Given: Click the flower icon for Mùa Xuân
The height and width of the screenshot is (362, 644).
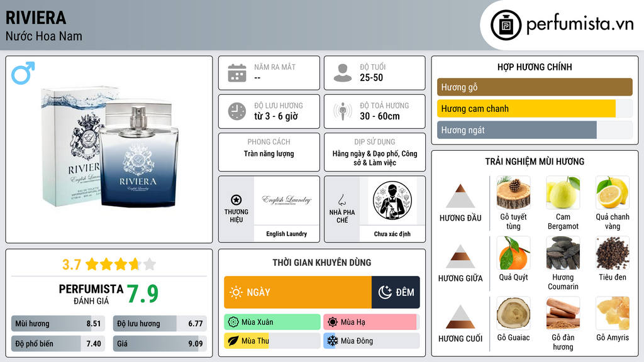Looking at the screenshot, I should 233,322.
